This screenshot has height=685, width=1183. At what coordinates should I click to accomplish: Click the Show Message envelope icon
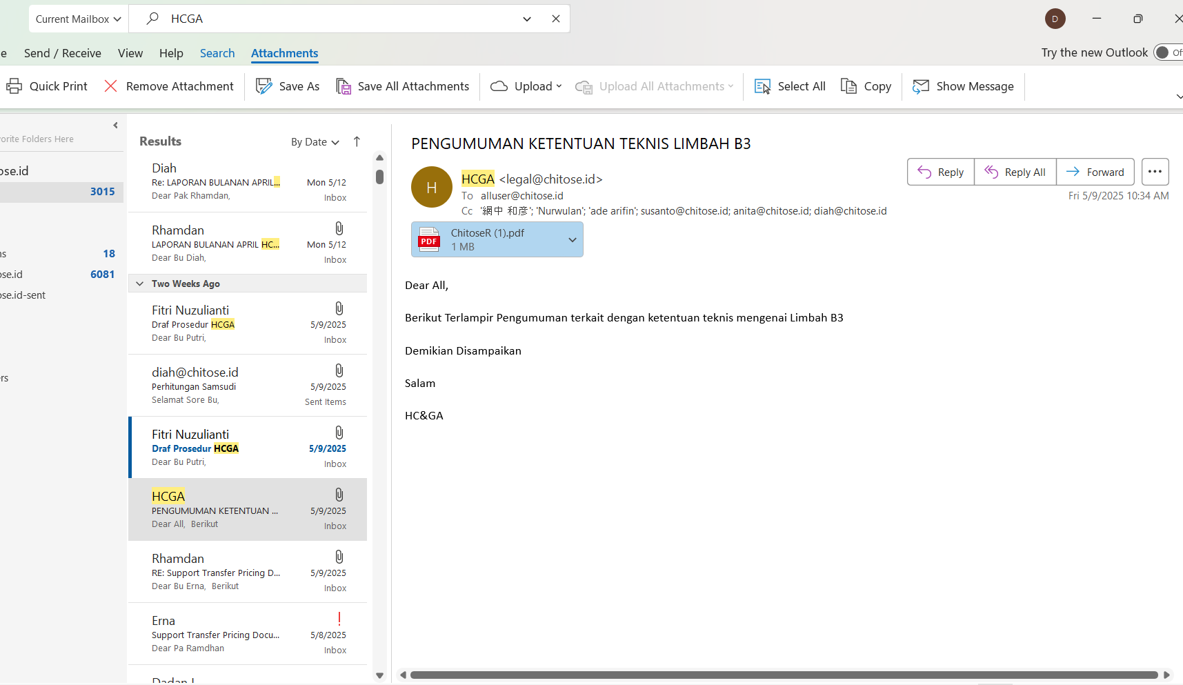click(921, 86)
